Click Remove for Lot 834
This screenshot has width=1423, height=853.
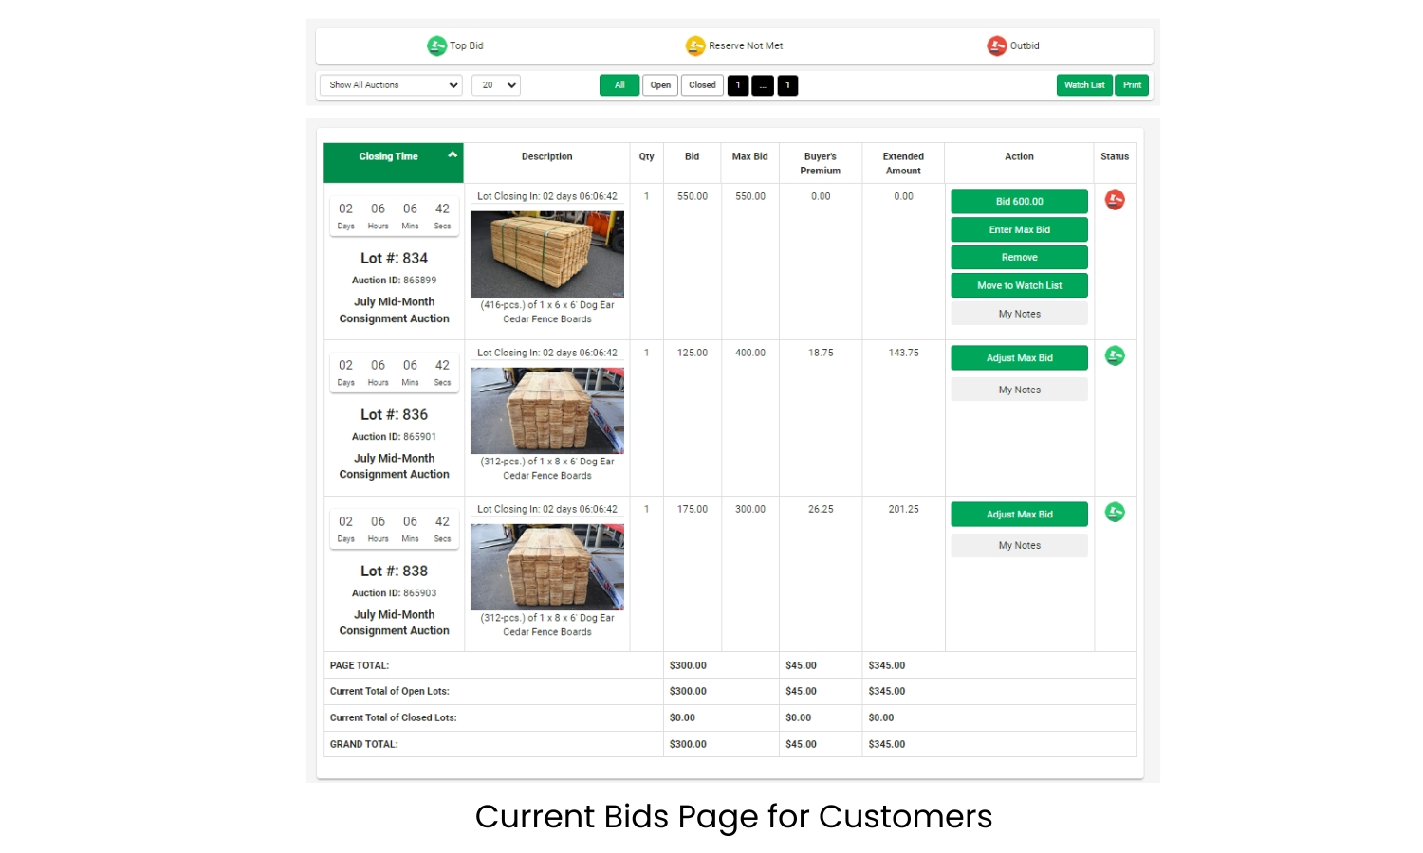click(x=1020, y=258)
